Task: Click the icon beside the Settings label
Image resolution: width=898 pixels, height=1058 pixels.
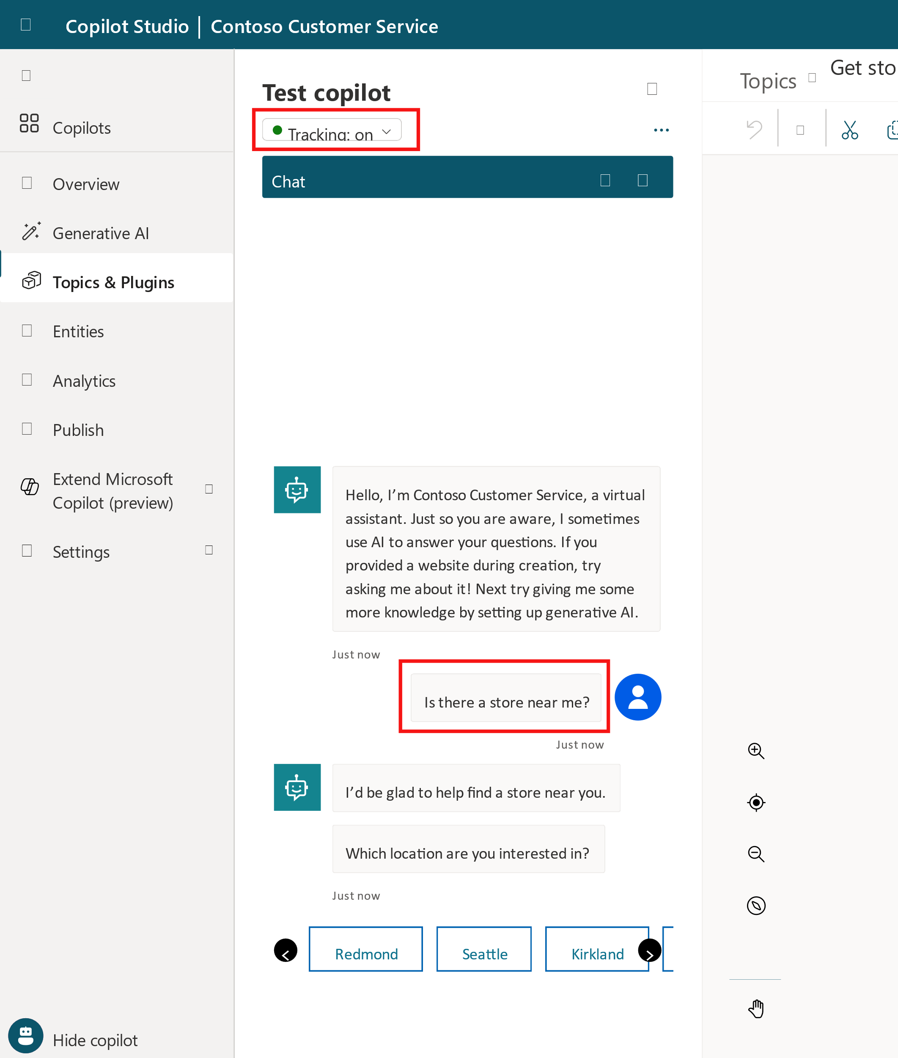Action: pyautogui.click(x=27, y=551)
